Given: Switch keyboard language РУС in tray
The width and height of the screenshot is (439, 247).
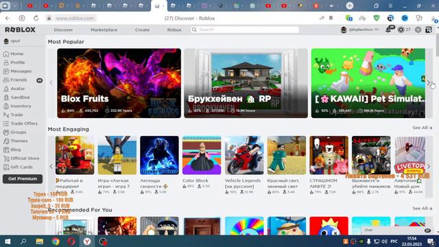Looking at the screenshot, I should click(394, 242).
